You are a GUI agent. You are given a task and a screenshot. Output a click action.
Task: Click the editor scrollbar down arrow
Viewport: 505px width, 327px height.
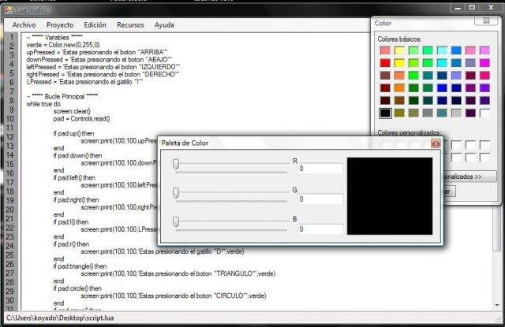(x=497, y=304)
